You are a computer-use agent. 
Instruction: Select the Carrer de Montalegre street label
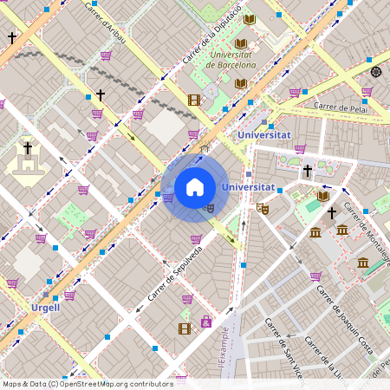367,234
